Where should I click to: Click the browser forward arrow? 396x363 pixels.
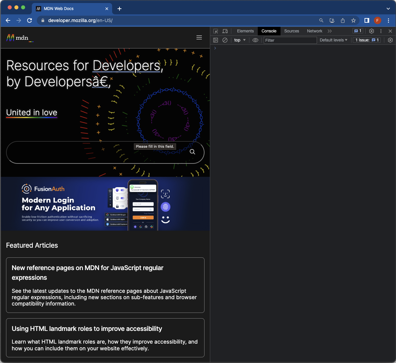click(x=19, y=20)
